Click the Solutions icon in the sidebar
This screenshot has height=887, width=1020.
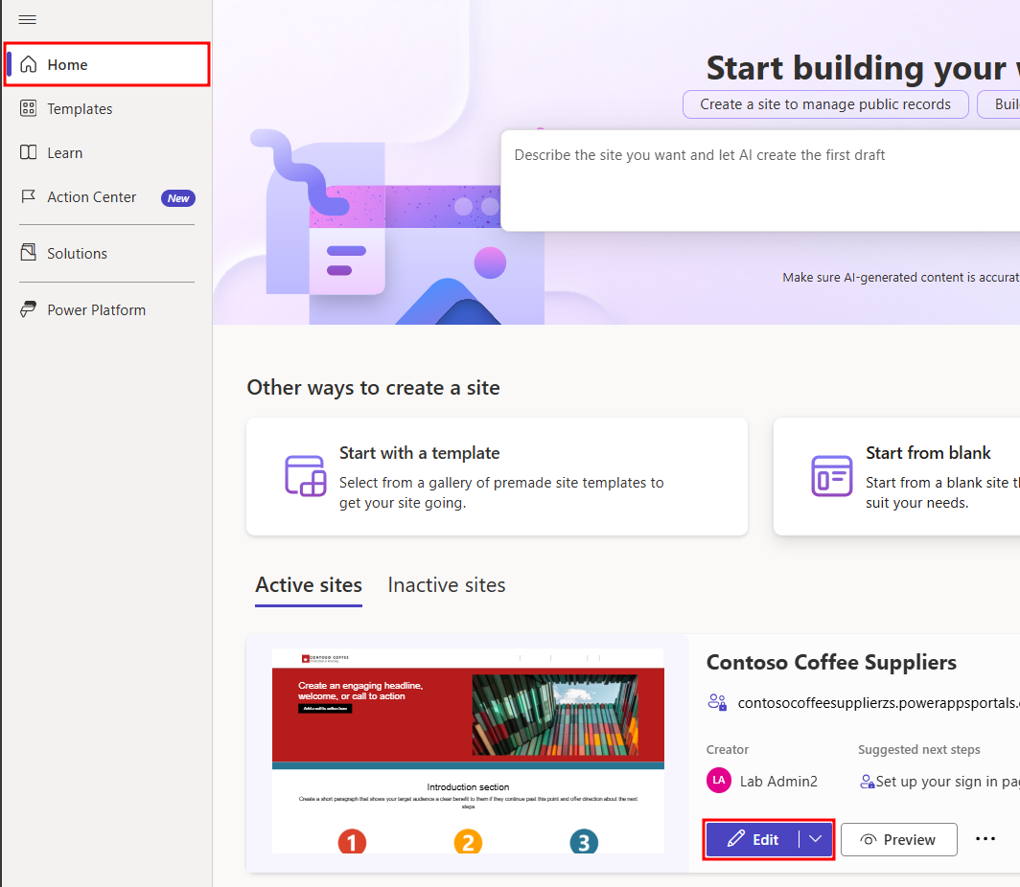click(28, 252)
